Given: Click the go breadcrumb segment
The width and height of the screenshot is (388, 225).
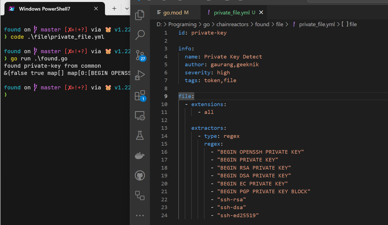Looking at the screenshot, I should point(206,24).
